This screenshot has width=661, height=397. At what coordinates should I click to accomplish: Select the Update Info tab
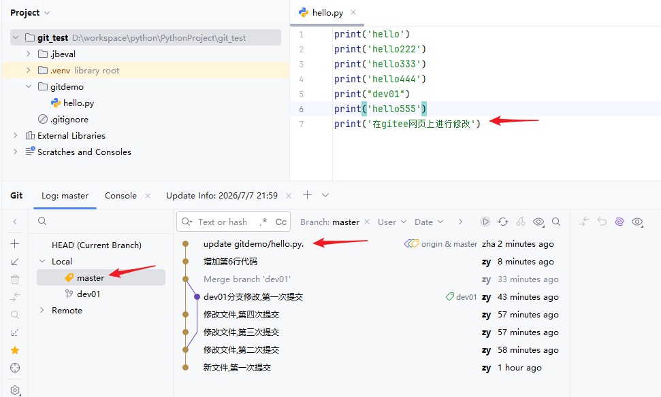(222, 195)
